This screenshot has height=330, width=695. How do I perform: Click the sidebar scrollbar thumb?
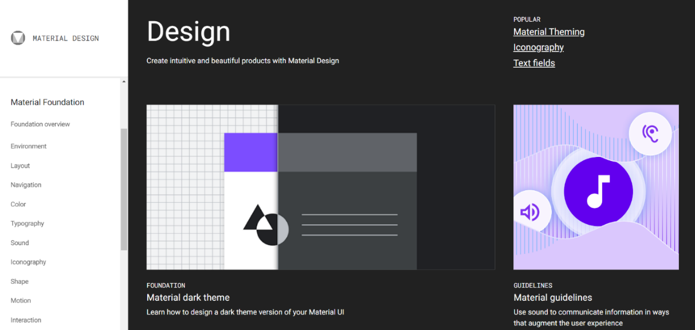pyautogui.click(x=124, y=189)
